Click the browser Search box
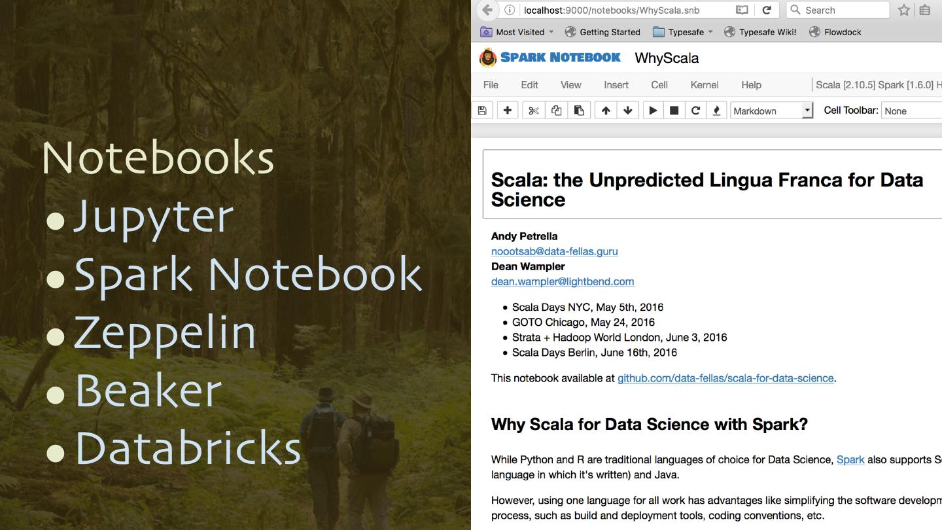This screenshot has height=530, width=942. pyautogui.click(x=837, y=10)
